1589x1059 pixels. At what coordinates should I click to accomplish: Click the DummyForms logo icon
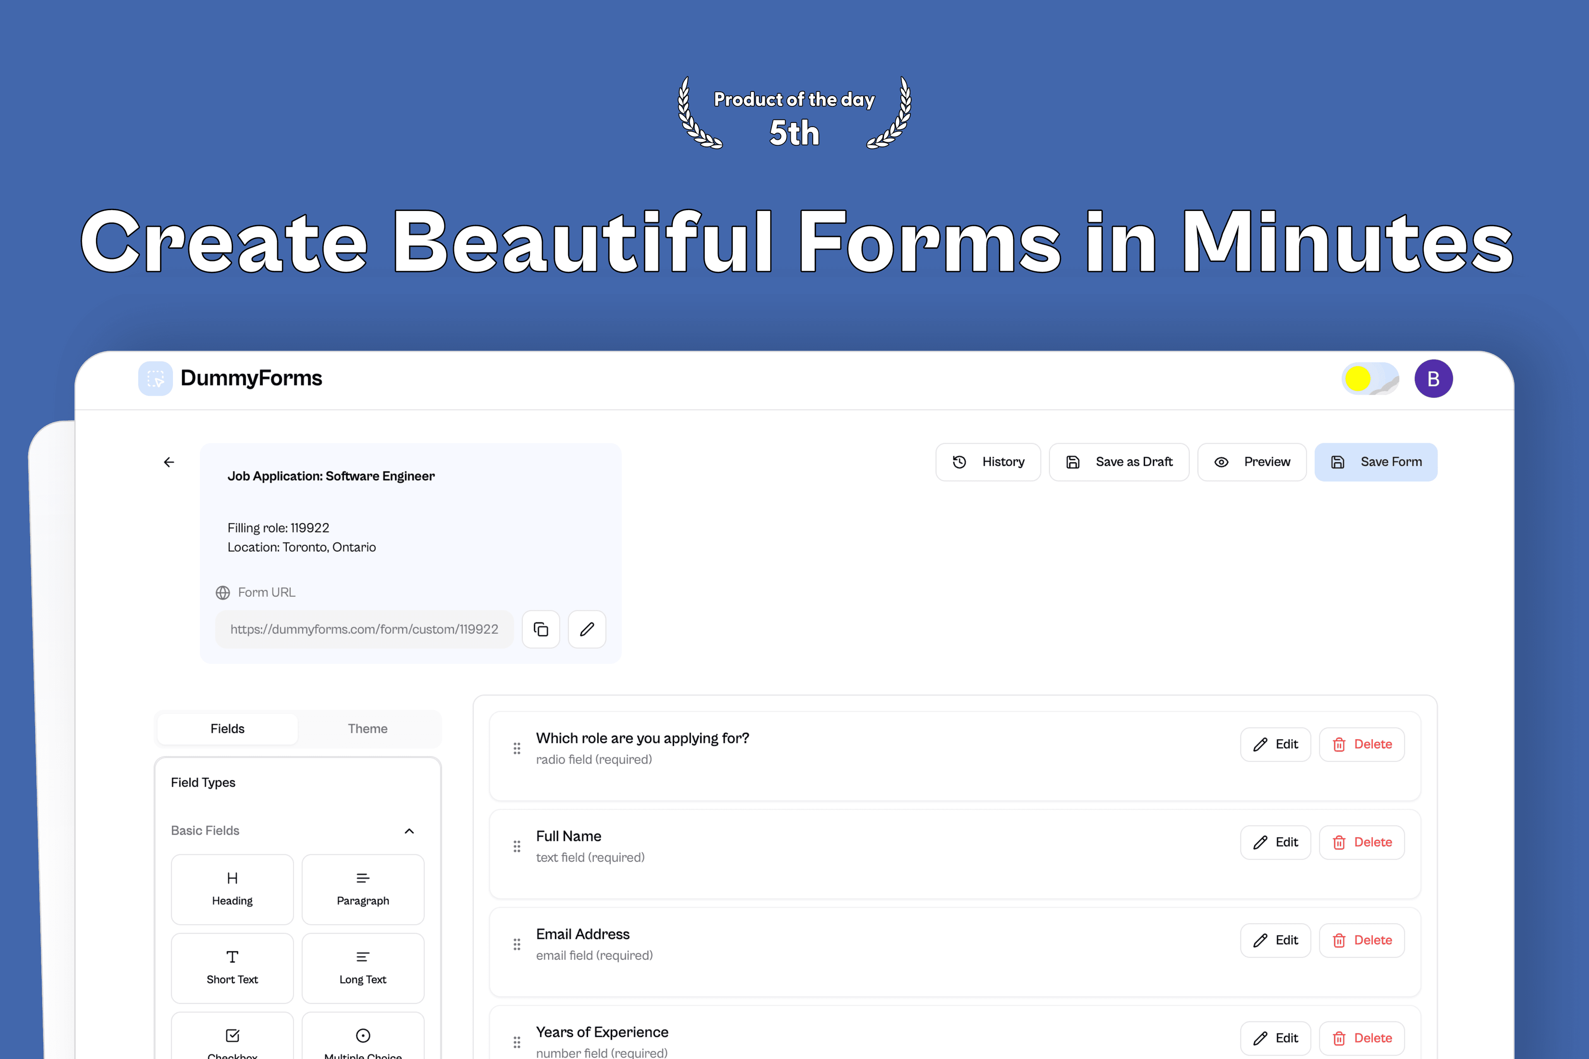coord(156,378)
